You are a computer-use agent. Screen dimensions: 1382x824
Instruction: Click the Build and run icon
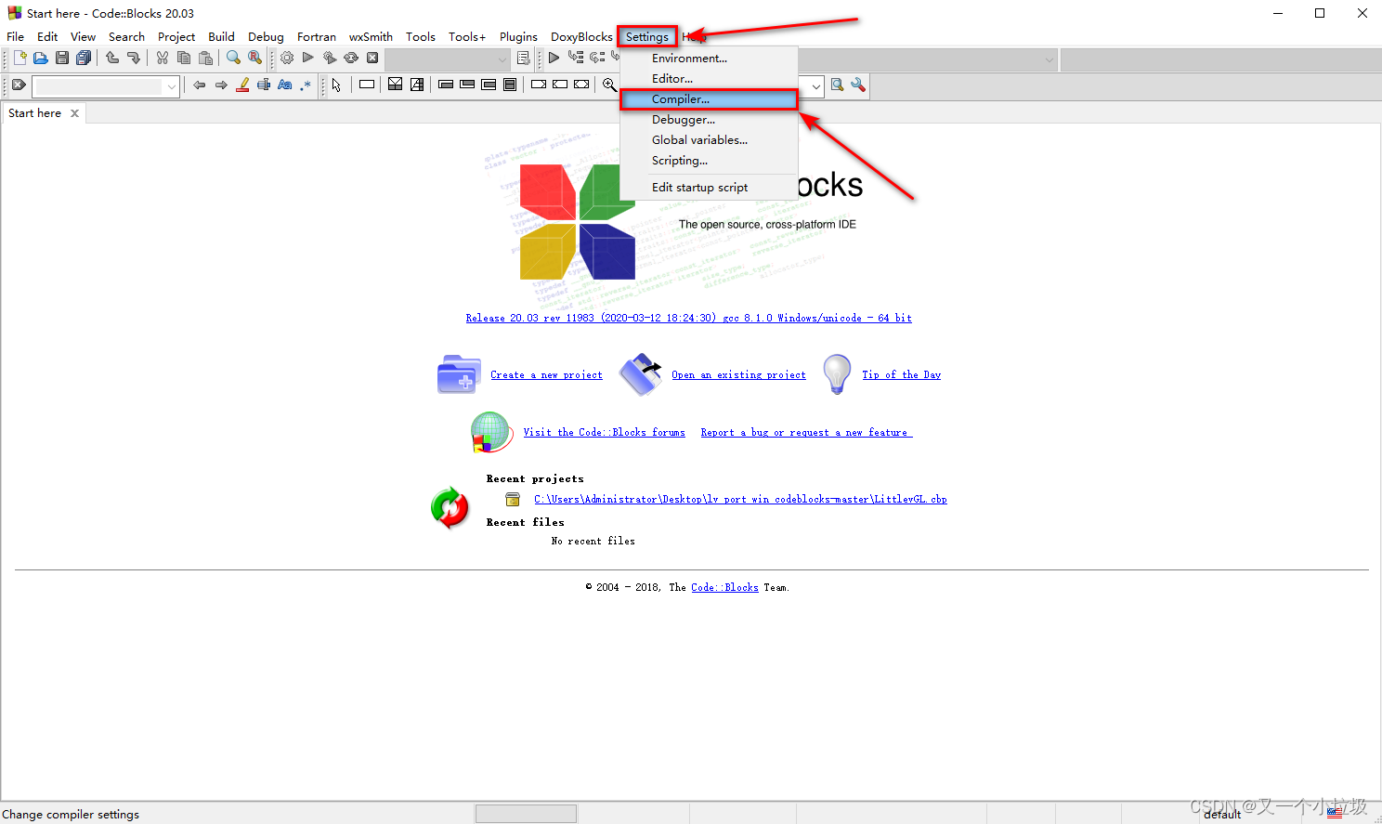point(330,58)
